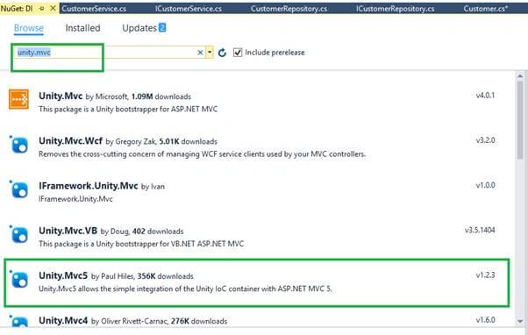Open CustomerRepository.cs tab
Viewport: 528px width, 335px height.
pyautogui.click(x=289, y=9)
